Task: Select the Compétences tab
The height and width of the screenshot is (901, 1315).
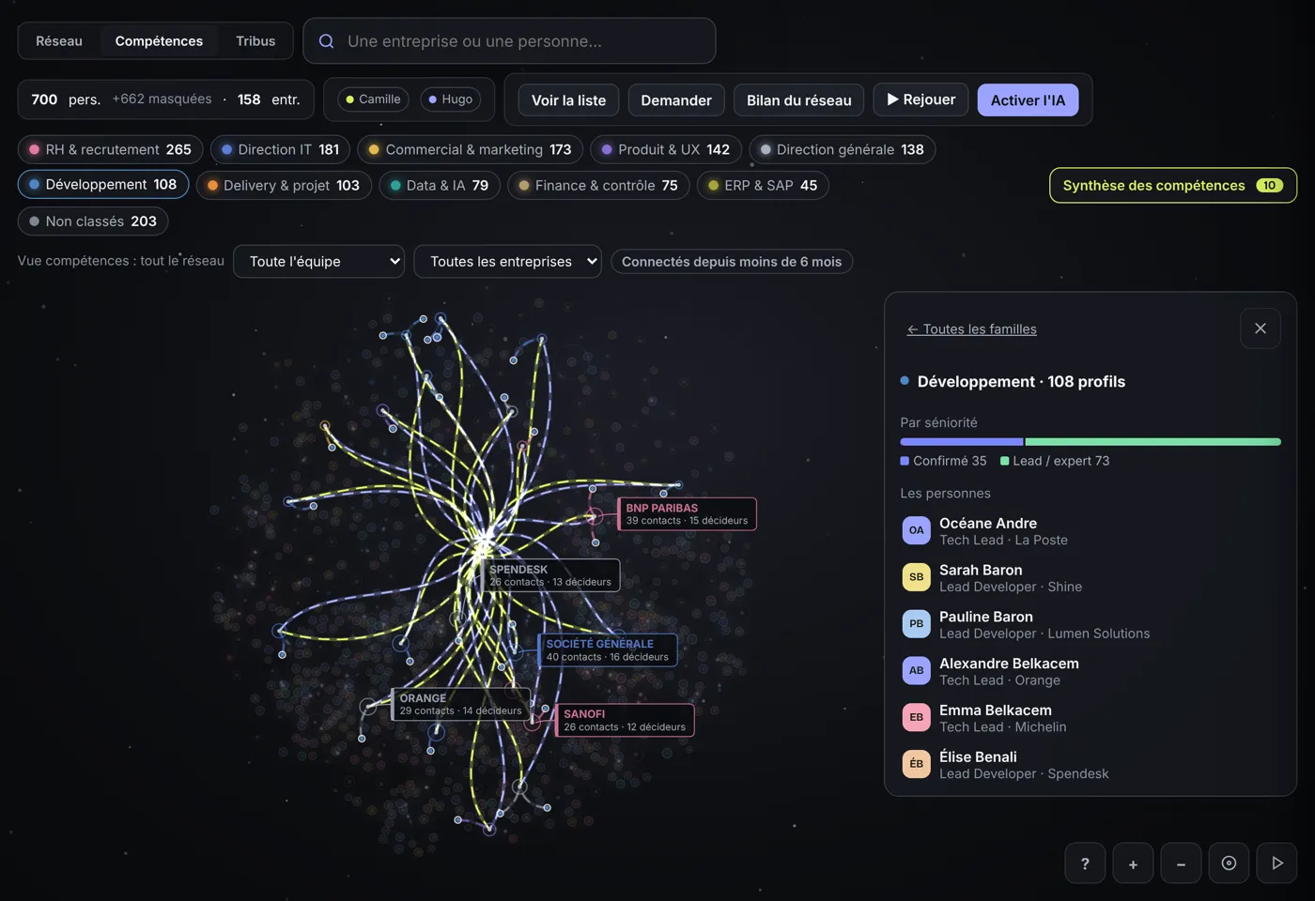Action: (x=159, y=41)
